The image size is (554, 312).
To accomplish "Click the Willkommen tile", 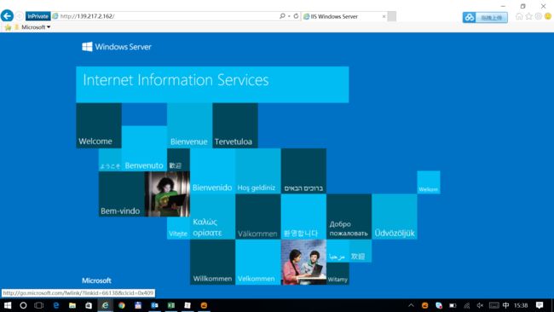I will (x=212, y=263).
